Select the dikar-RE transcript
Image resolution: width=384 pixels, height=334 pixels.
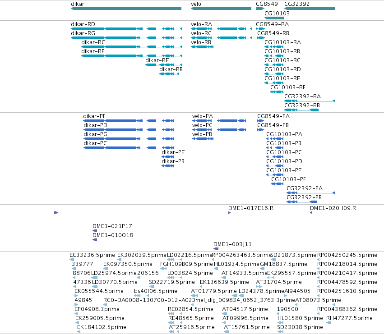164,65
